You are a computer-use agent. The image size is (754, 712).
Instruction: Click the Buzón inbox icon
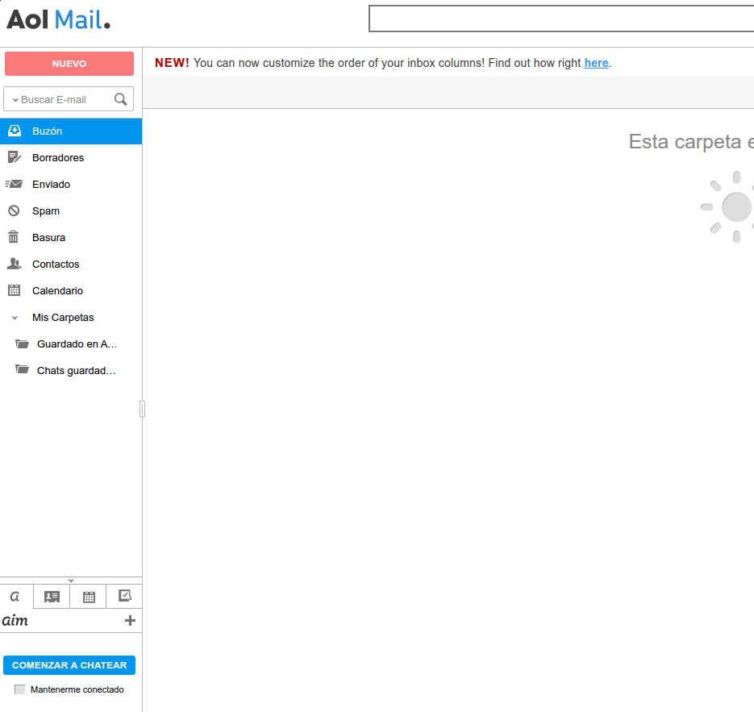15,131
